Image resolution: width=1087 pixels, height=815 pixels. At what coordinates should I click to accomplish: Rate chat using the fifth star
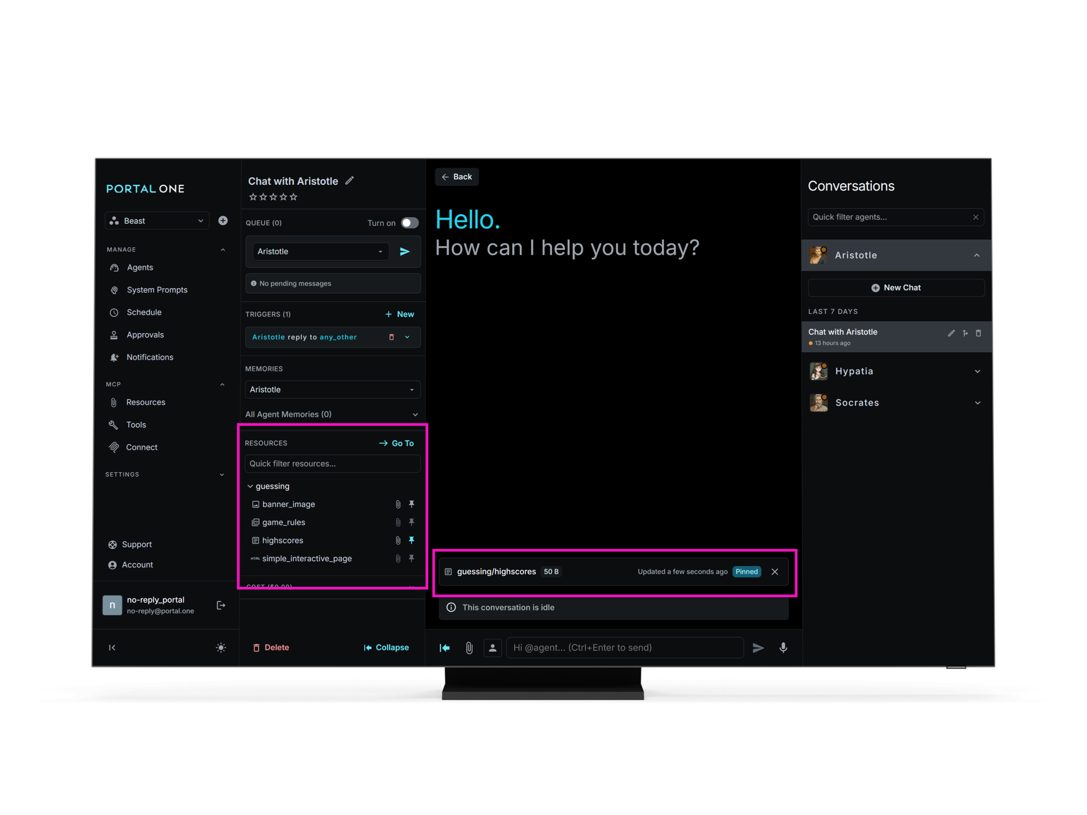pos(293,197)
